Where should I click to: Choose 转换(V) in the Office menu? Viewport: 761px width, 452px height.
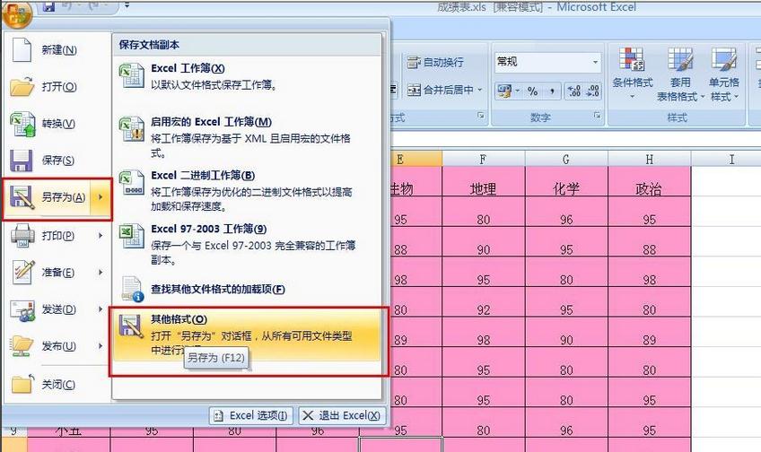[57, 124]
